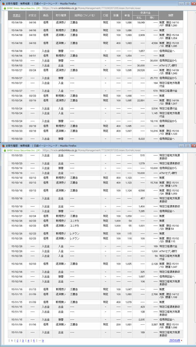
Task: Click the 摘要 column header
Action: click(171, 15)
